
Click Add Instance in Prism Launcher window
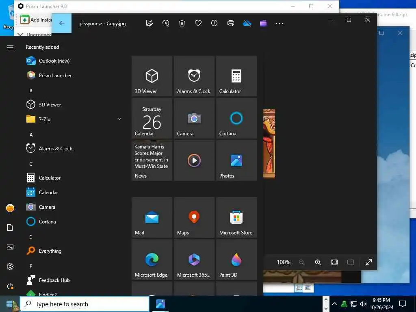click(36, 20)
